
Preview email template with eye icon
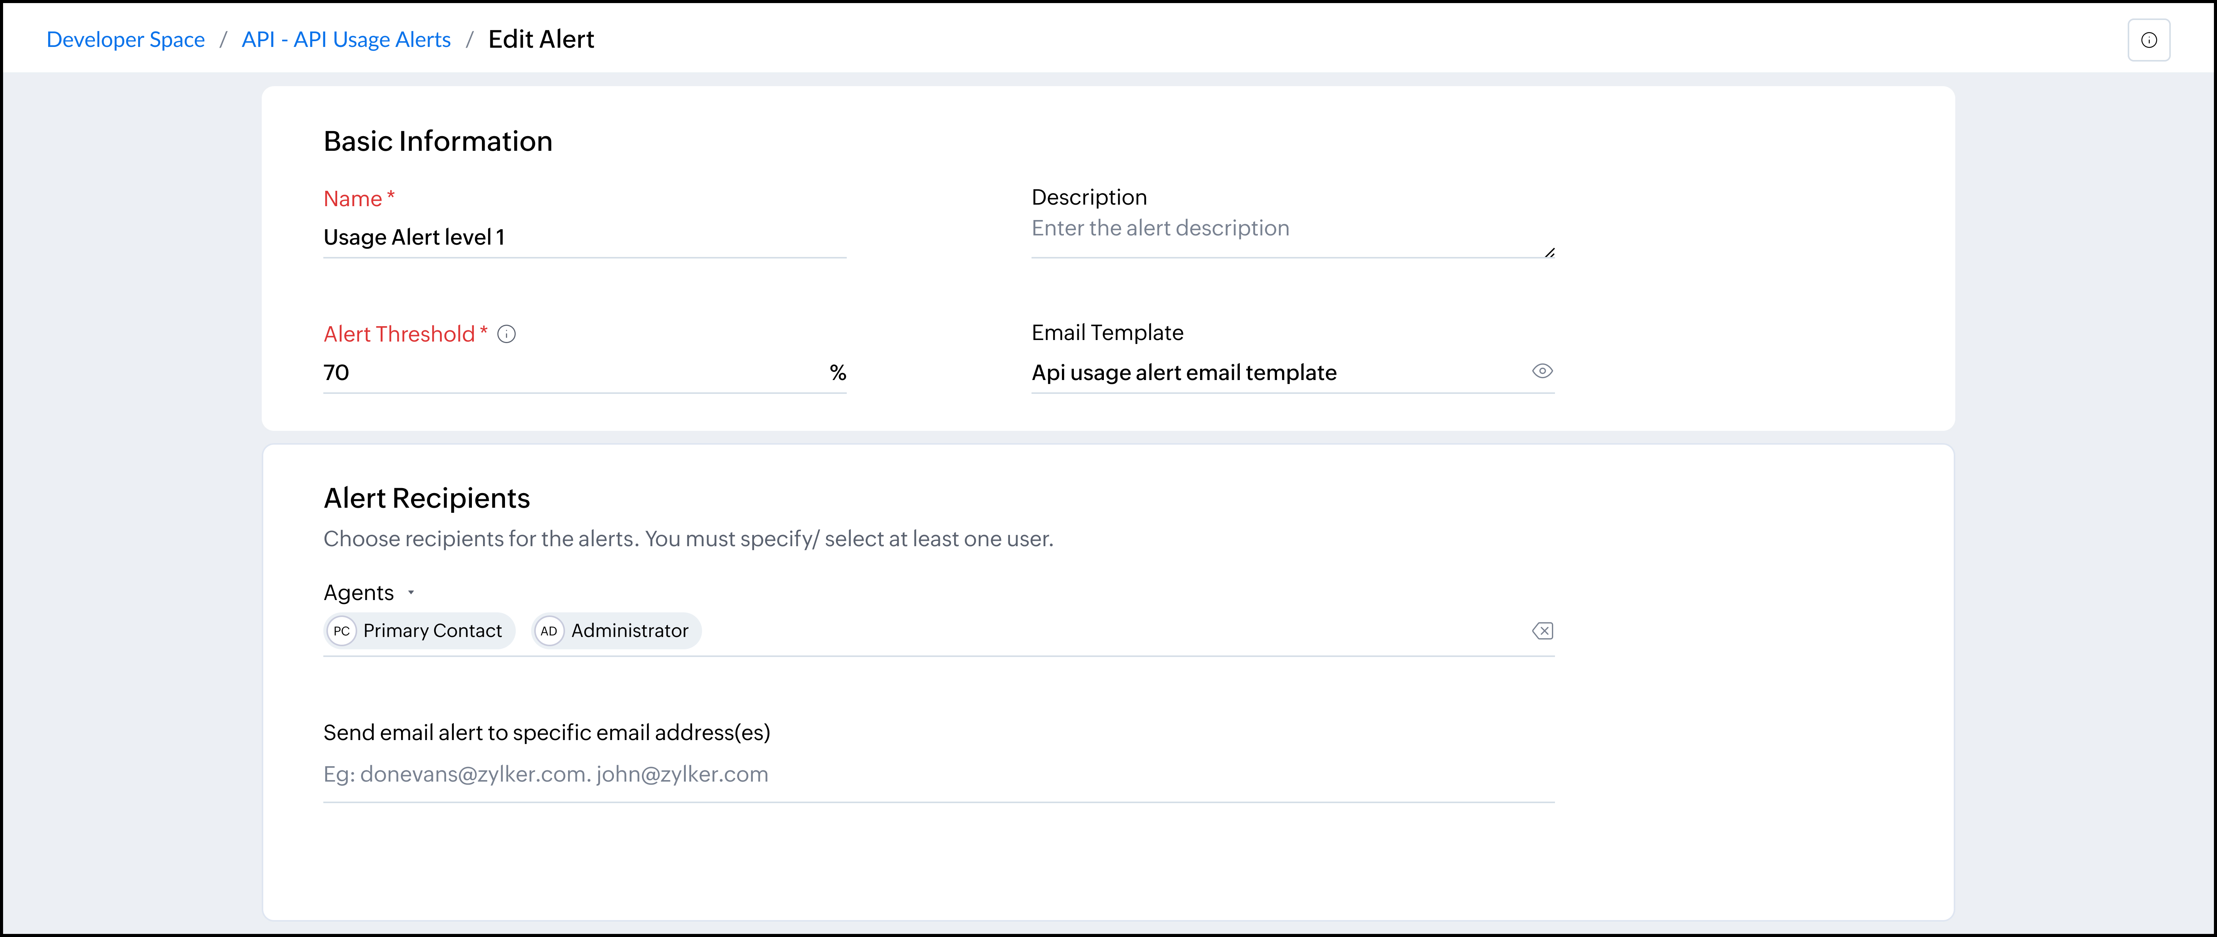[1542, 372]
